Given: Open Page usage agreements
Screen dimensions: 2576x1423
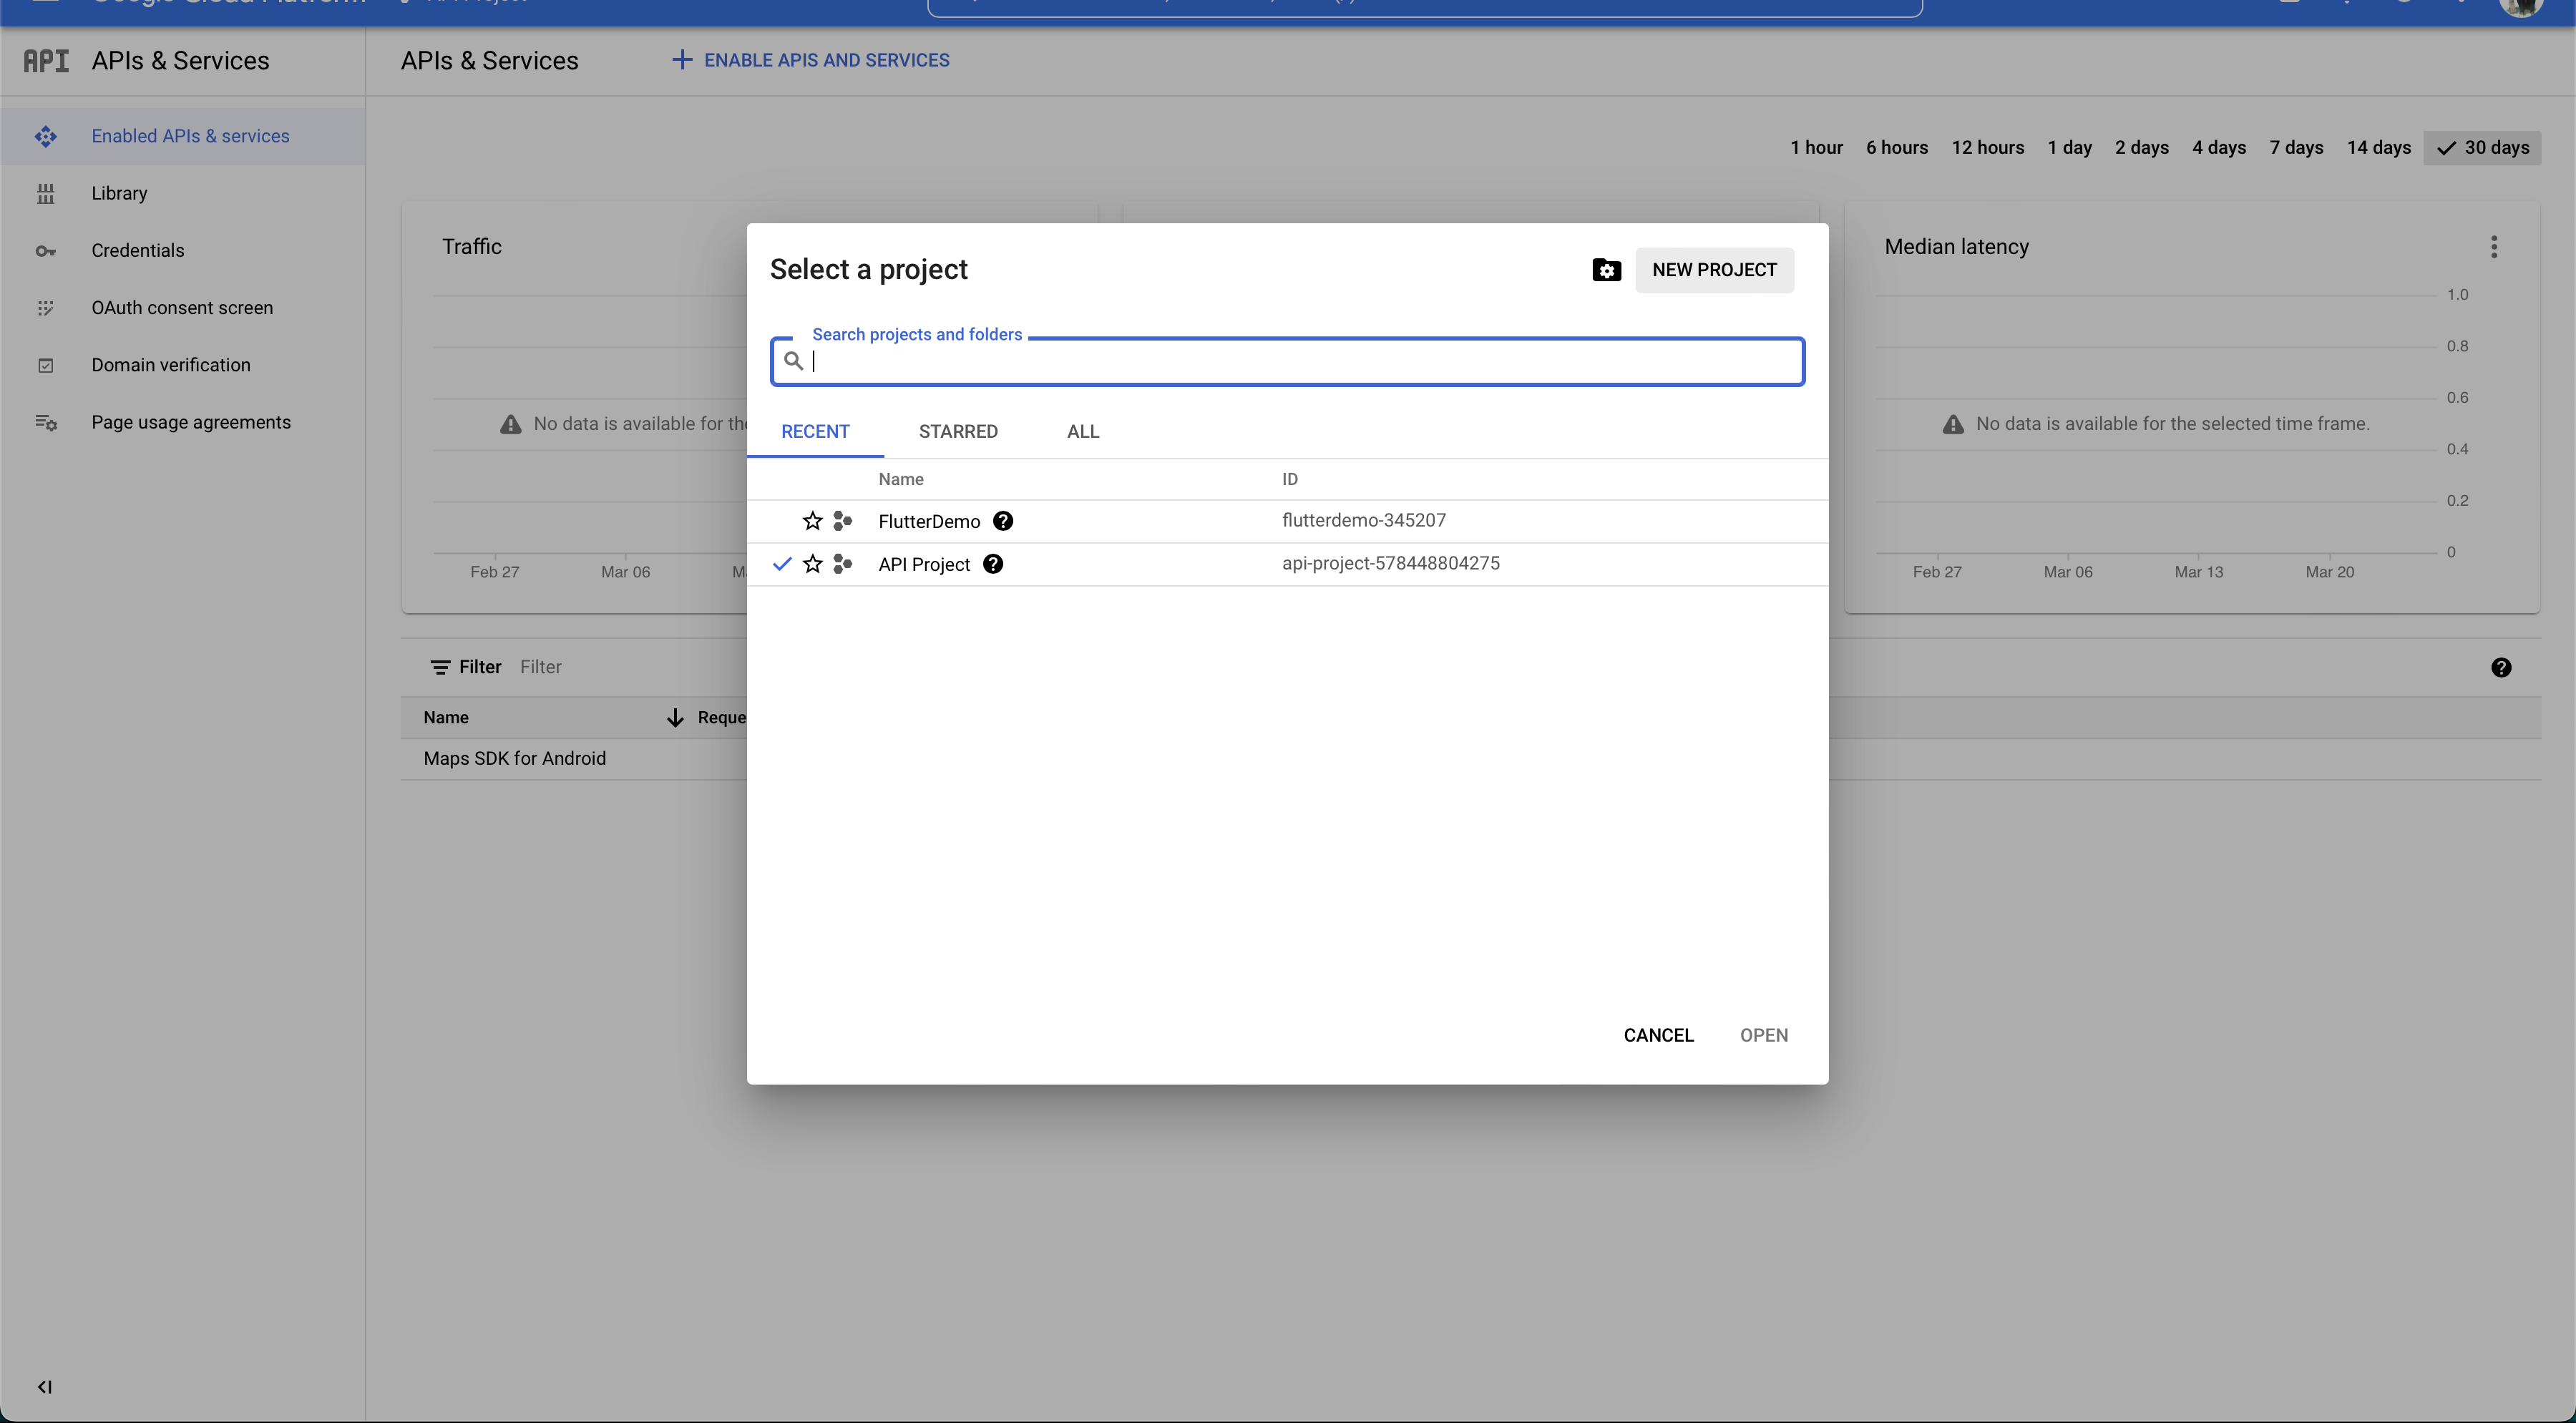Looking at the screenshot, I should point(191,422).
